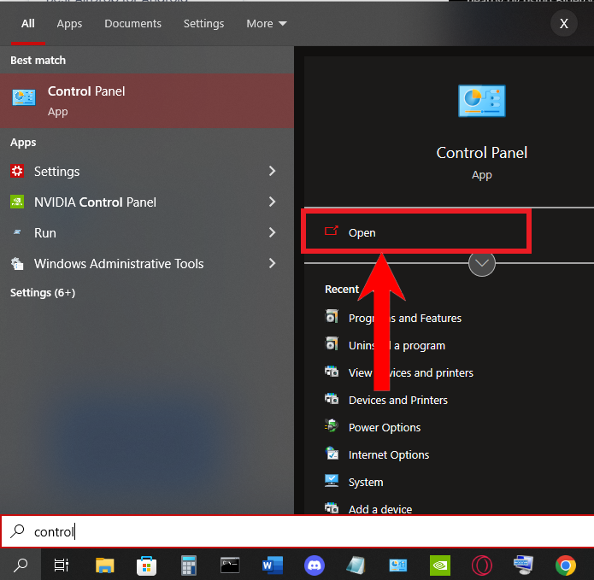594x580 pixels.
Task: Open Notepad-style notebook icon in taskbar
Action: tap(356, 565)
